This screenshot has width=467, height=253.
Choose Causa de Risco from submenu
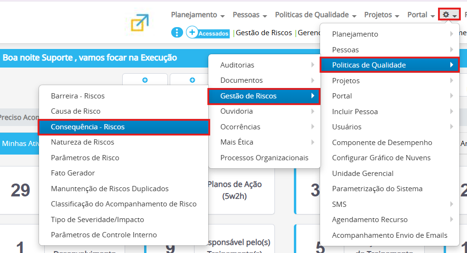76,111
